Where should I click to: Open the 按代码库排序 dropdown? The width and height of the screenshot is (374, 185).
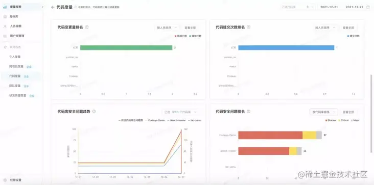(x=323, y=112)
